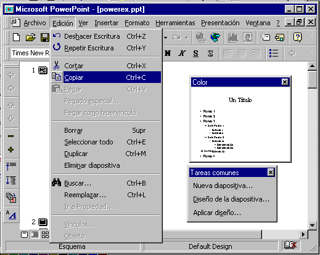Open the undo history dropdown arrow

pyautogui.click(x=166, y=37)
